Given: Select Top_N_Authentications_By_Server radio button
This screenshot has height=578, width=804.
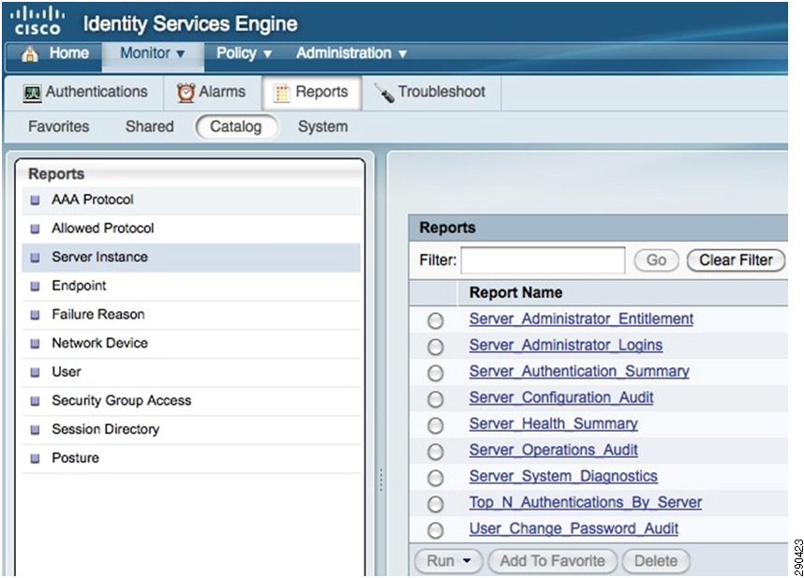Looking at the screenshot, I should (436, 504).
